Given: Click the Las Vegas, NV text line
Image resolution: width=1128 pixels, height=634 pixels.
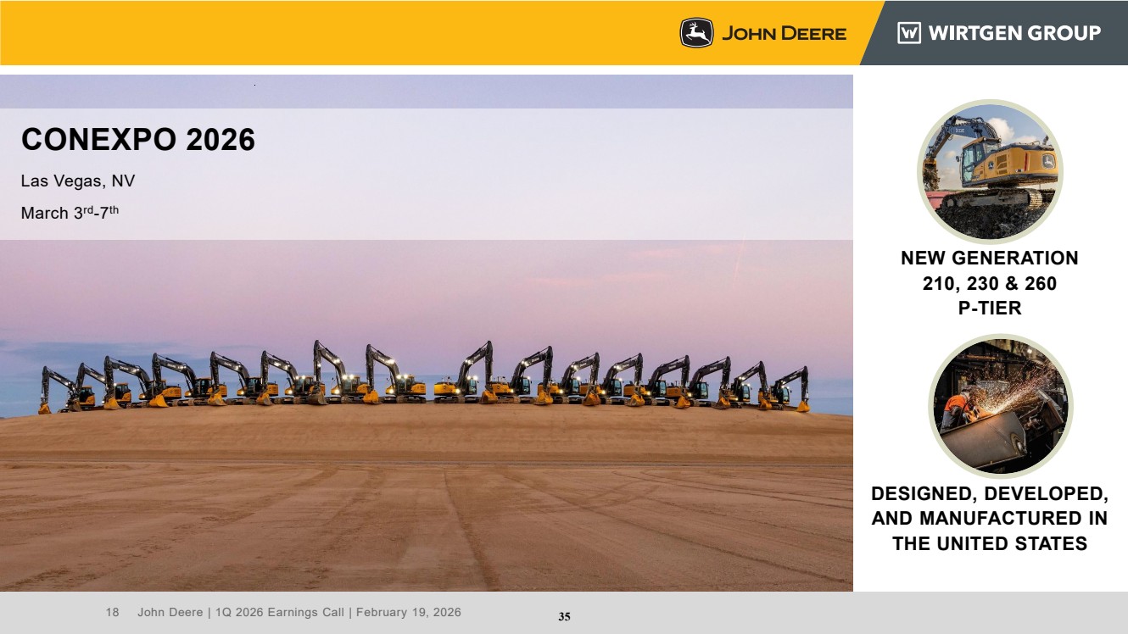Looking at the screenshot, I should [x=78, y=181].
